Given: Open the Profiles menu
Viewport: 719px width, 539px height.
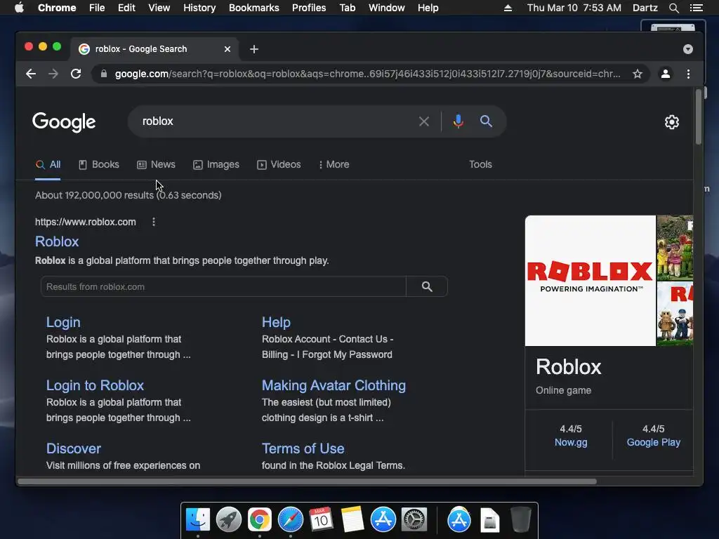Looking at the screenshot, I should click(x=309, y=8).
